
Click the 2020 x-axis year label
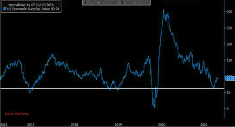point(162,125)
